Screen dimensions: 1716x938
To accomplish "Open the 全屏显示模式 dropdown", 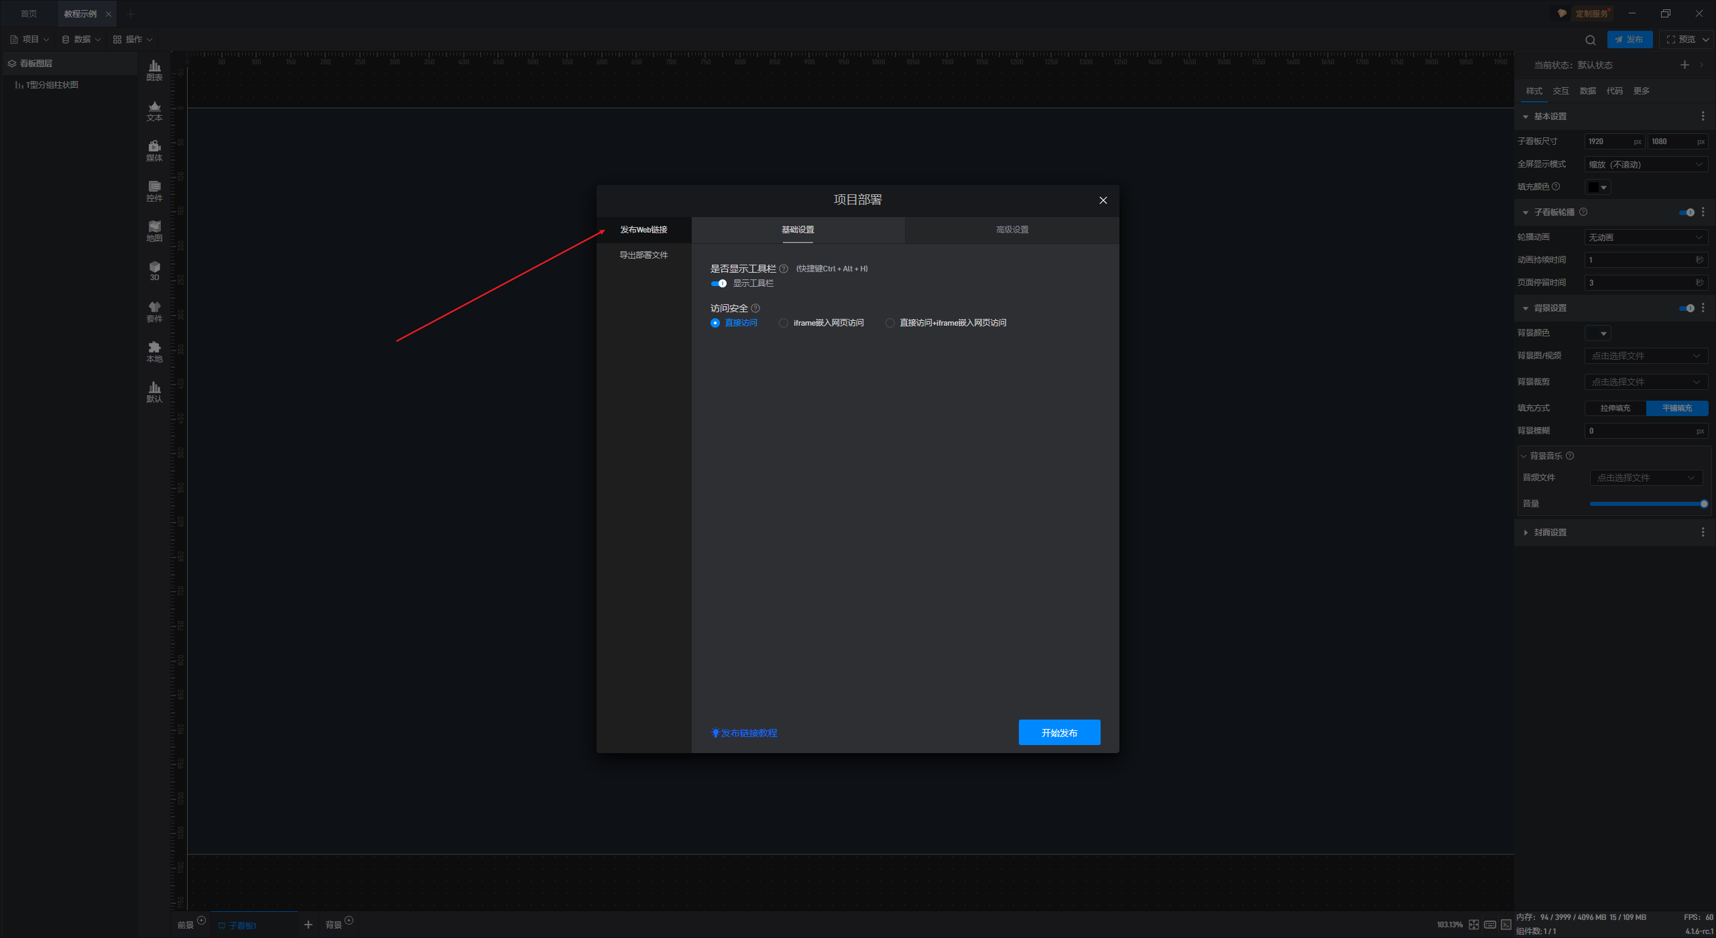I will (x=1646, y=164).
